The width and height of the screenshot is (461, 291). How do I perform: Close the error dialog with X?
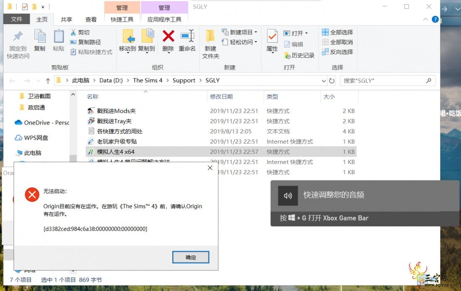coord(210,168)
